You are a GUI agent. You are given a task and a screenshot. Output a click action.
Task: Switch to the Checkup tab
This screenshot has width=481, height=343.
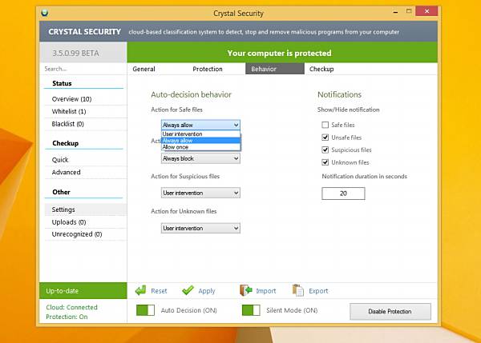tap(321, 69)
